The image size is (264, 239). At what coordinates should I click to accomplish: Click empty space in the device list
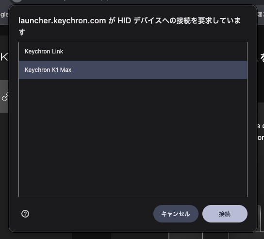click(133, 138)
